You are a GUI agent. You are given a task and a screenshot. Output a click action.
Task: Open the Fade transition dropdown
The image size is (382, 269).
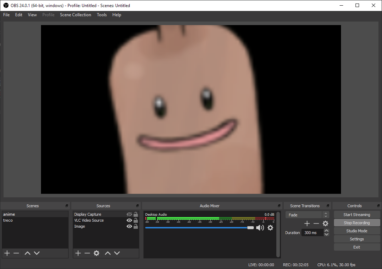pos(307,215)
